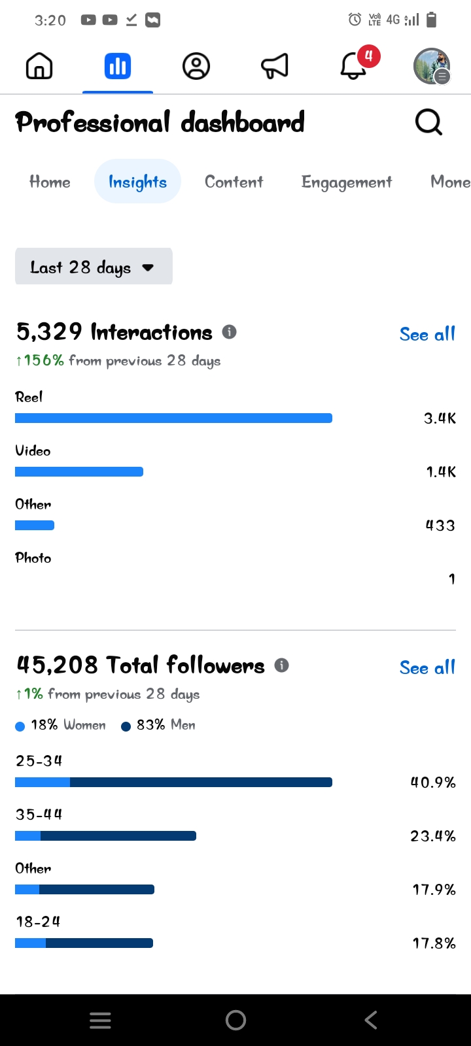This screenshot has height=1046, width=471.
Task: Switch to the Content tab
Action: 234,182
